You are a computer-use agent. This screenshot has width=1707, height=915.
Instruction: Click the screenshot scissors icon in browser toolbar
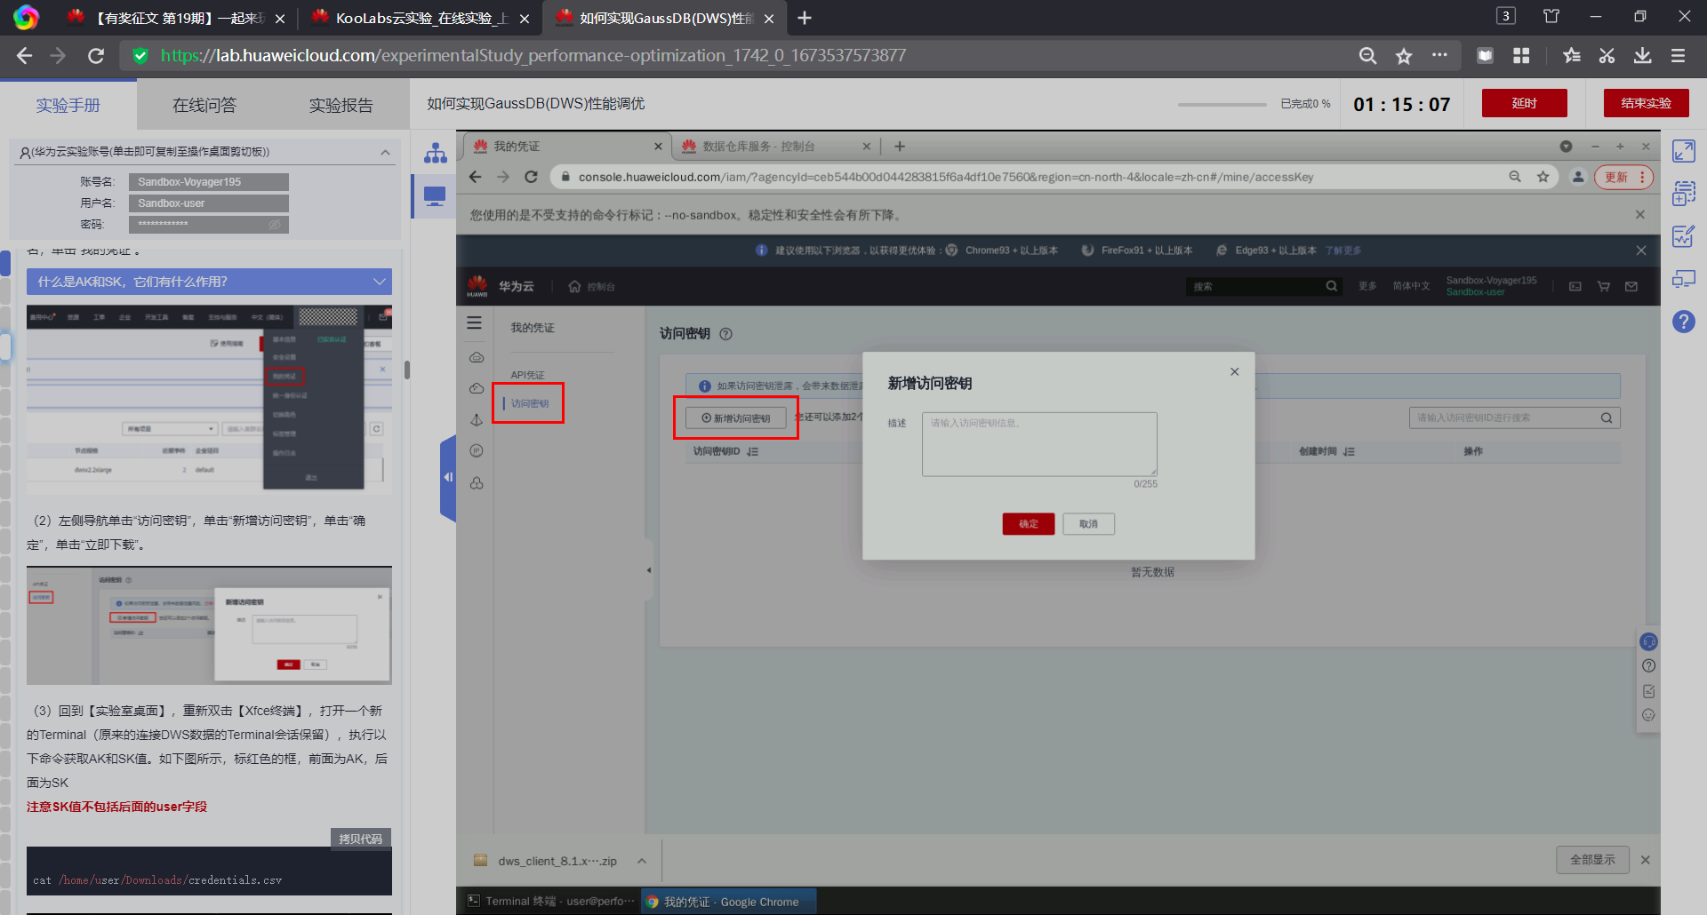[1607, 56]
